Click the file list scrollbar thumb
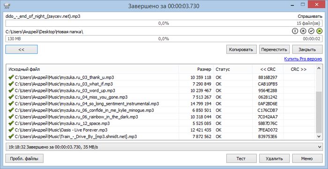 pos(319,112)
